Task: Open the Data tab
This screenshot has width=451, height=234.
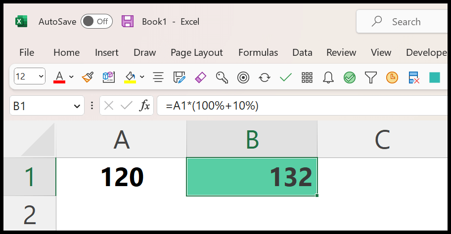Action: pyautogui.click(x=302, y=52)
